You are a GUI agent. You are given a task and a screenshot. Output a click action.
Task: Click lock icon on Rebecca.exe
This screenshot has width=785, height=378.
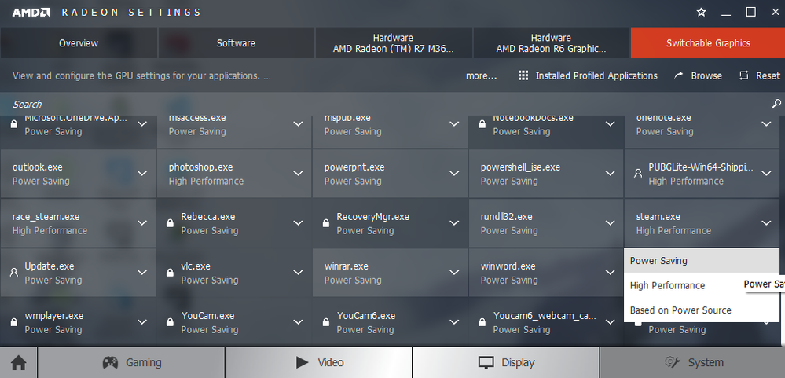coord(170,223)
